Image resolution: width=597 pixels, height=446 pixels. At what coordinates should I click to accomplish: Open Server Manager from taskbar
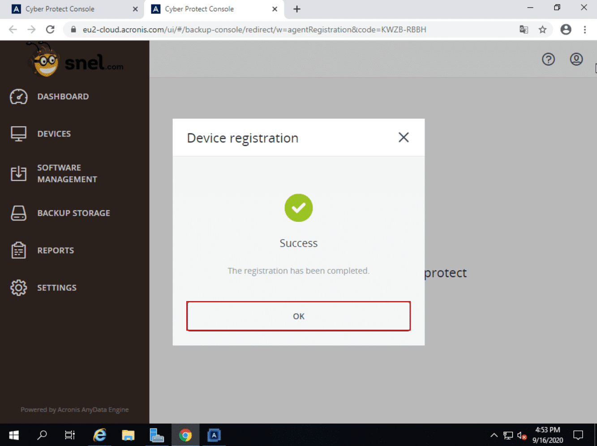[157, 435]
